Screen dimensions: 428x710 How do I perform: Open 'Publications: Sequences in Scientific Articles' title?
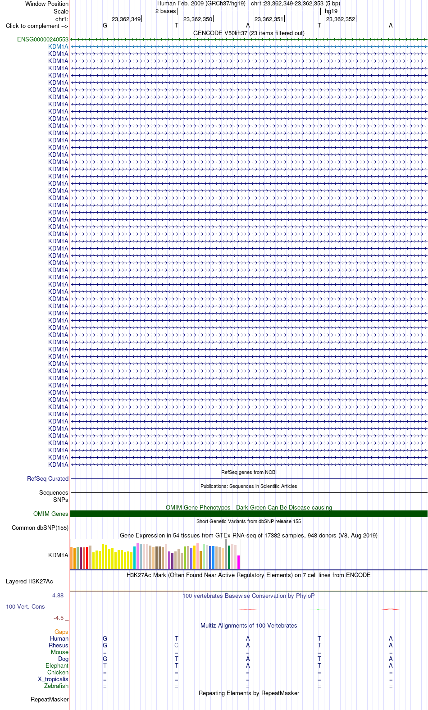[249, 487]
